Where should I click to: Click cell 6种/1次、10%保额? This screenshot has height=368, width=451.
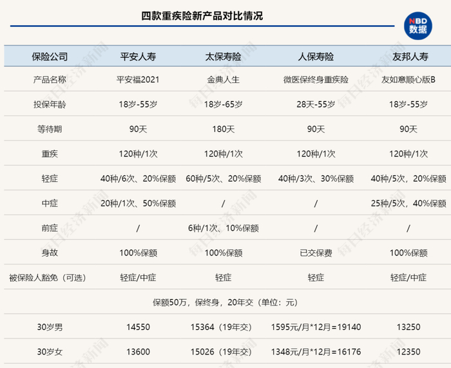[223, 228]
